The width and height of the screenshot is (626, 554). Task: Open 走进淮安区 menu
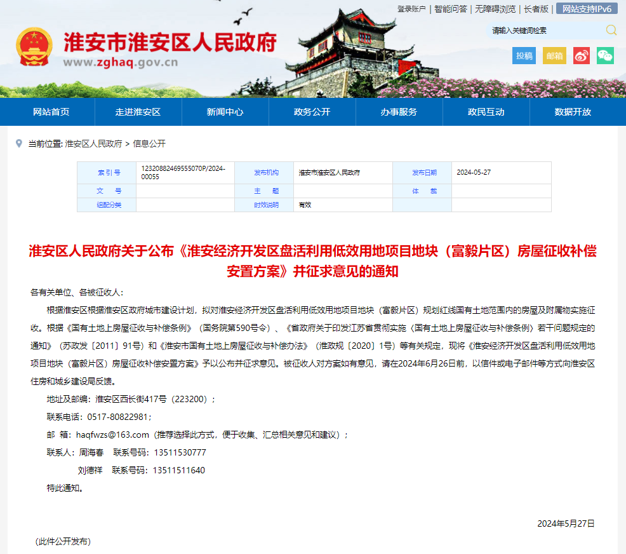click(x=138, y=112)
